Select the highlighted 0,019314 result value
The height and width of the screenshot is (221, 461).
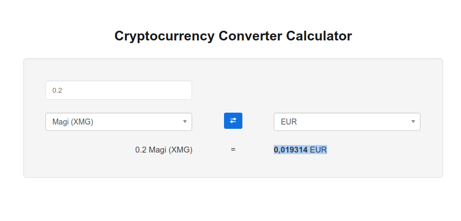291,150
